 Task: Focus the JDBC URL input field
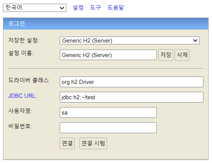click(x=131, y=97)
